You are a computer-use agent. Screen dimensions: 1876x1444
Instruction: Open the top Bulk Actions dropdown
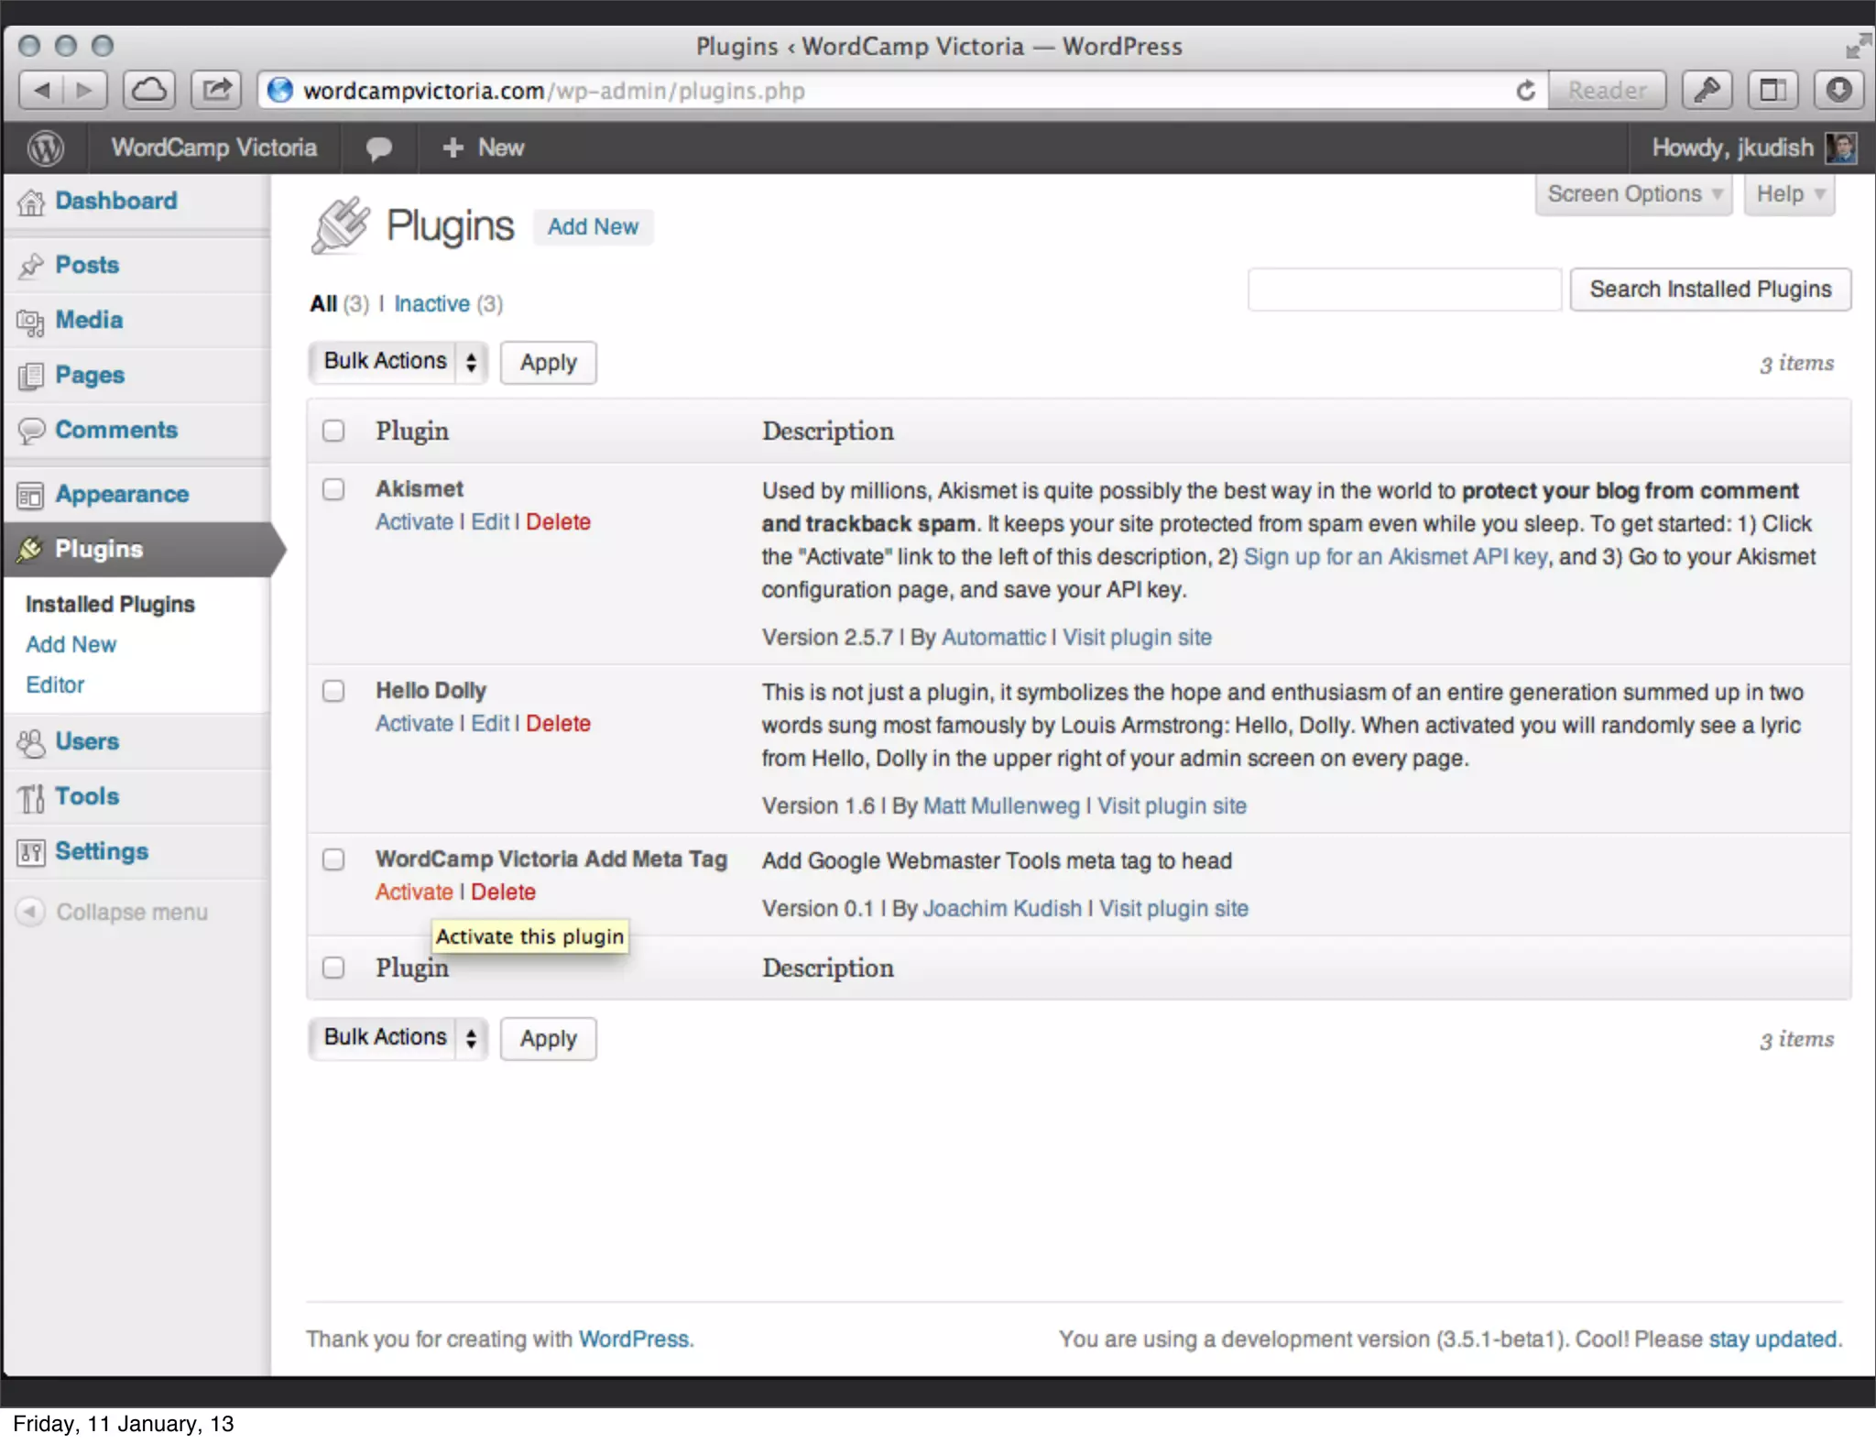coord(398,362)
